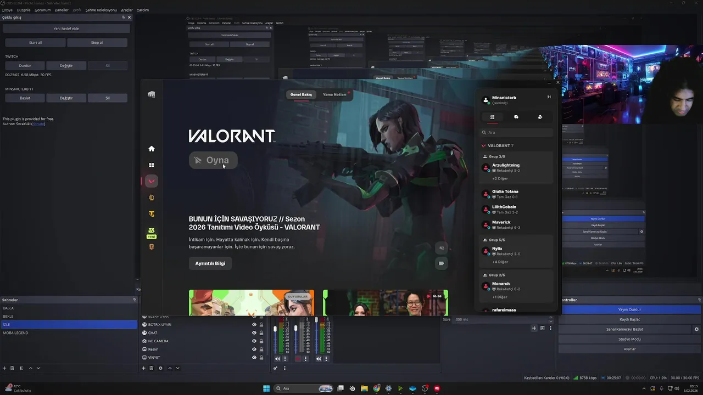Collapse the Riot friends panel arrow icon

pos(548,97)
